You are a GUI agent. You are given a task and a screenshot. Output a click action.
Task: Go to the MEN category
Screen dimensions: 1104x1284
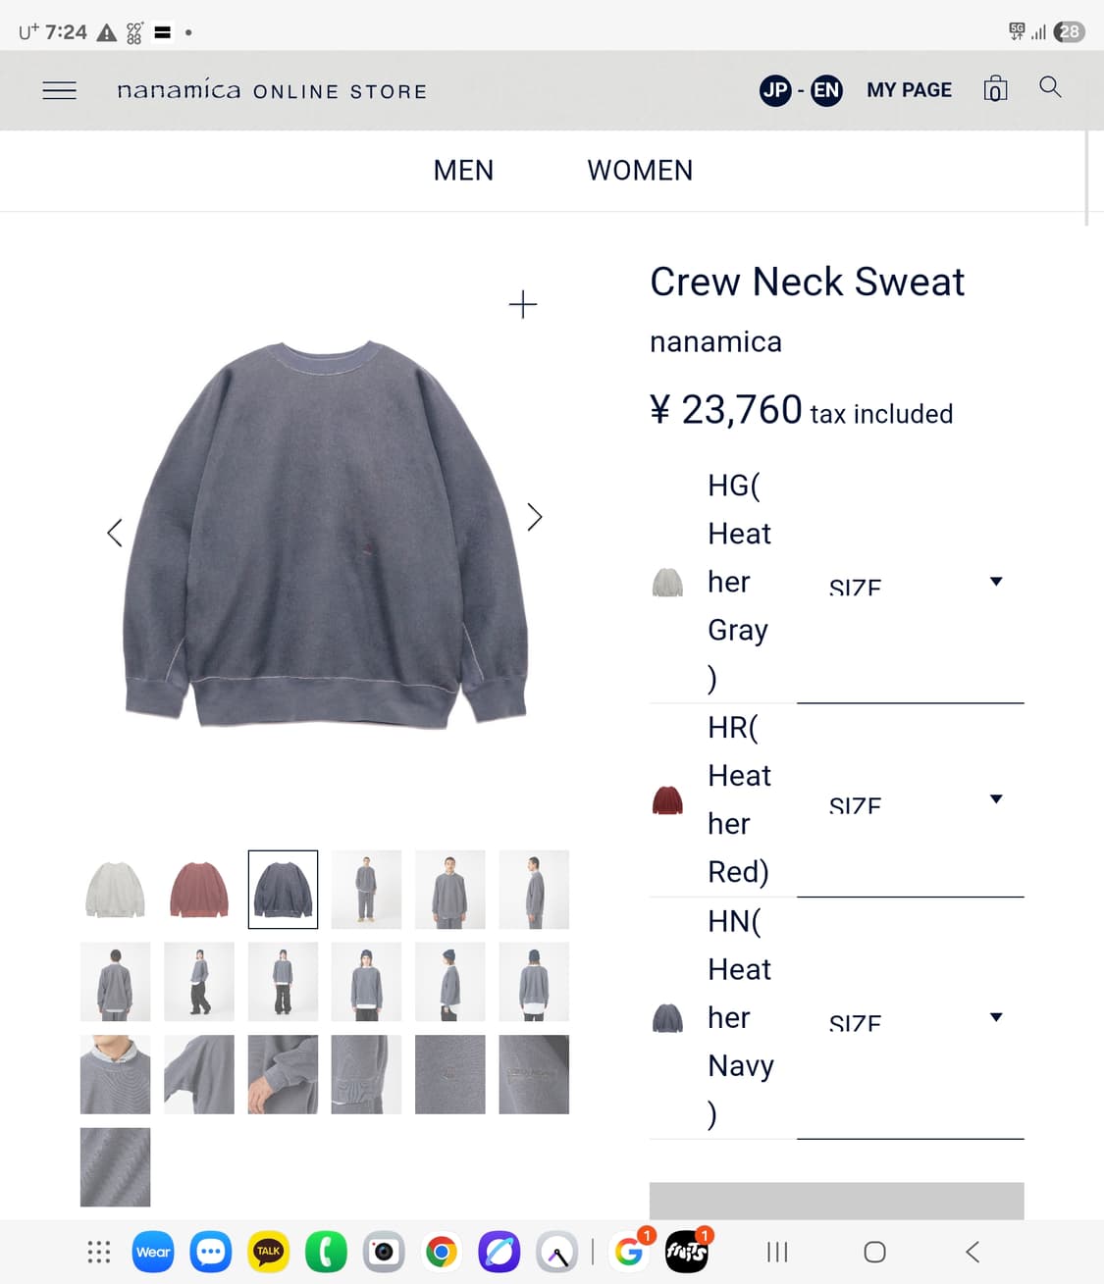(x=463, y=171)
